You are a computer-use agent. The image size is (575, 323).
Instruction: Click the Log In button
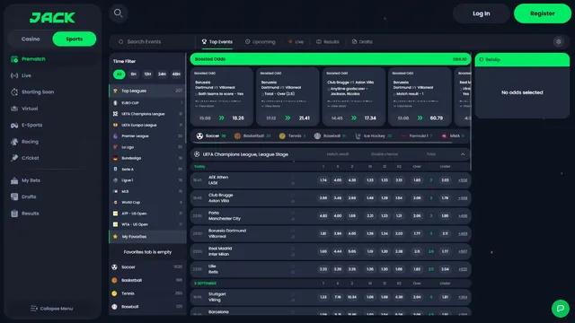482,13
